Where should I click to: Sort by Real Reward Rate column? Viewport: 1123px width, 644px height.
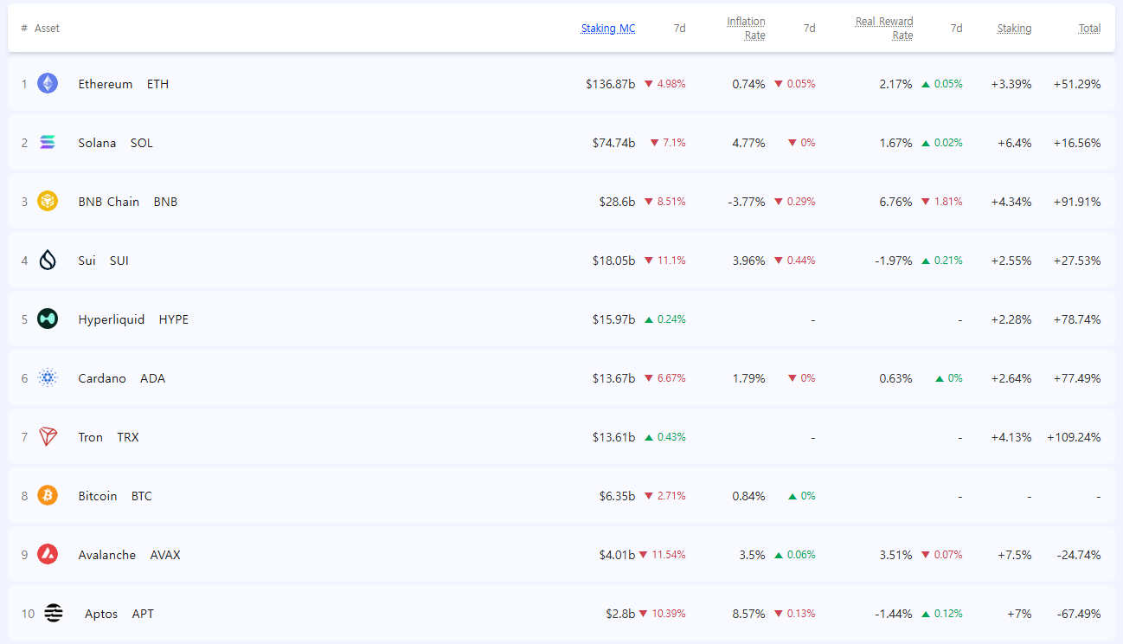[x=884, y=29]
